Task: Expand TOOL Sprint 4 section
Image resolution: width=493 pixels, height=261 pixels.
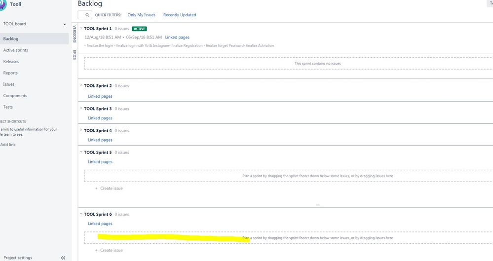Action: coord(81,130)
